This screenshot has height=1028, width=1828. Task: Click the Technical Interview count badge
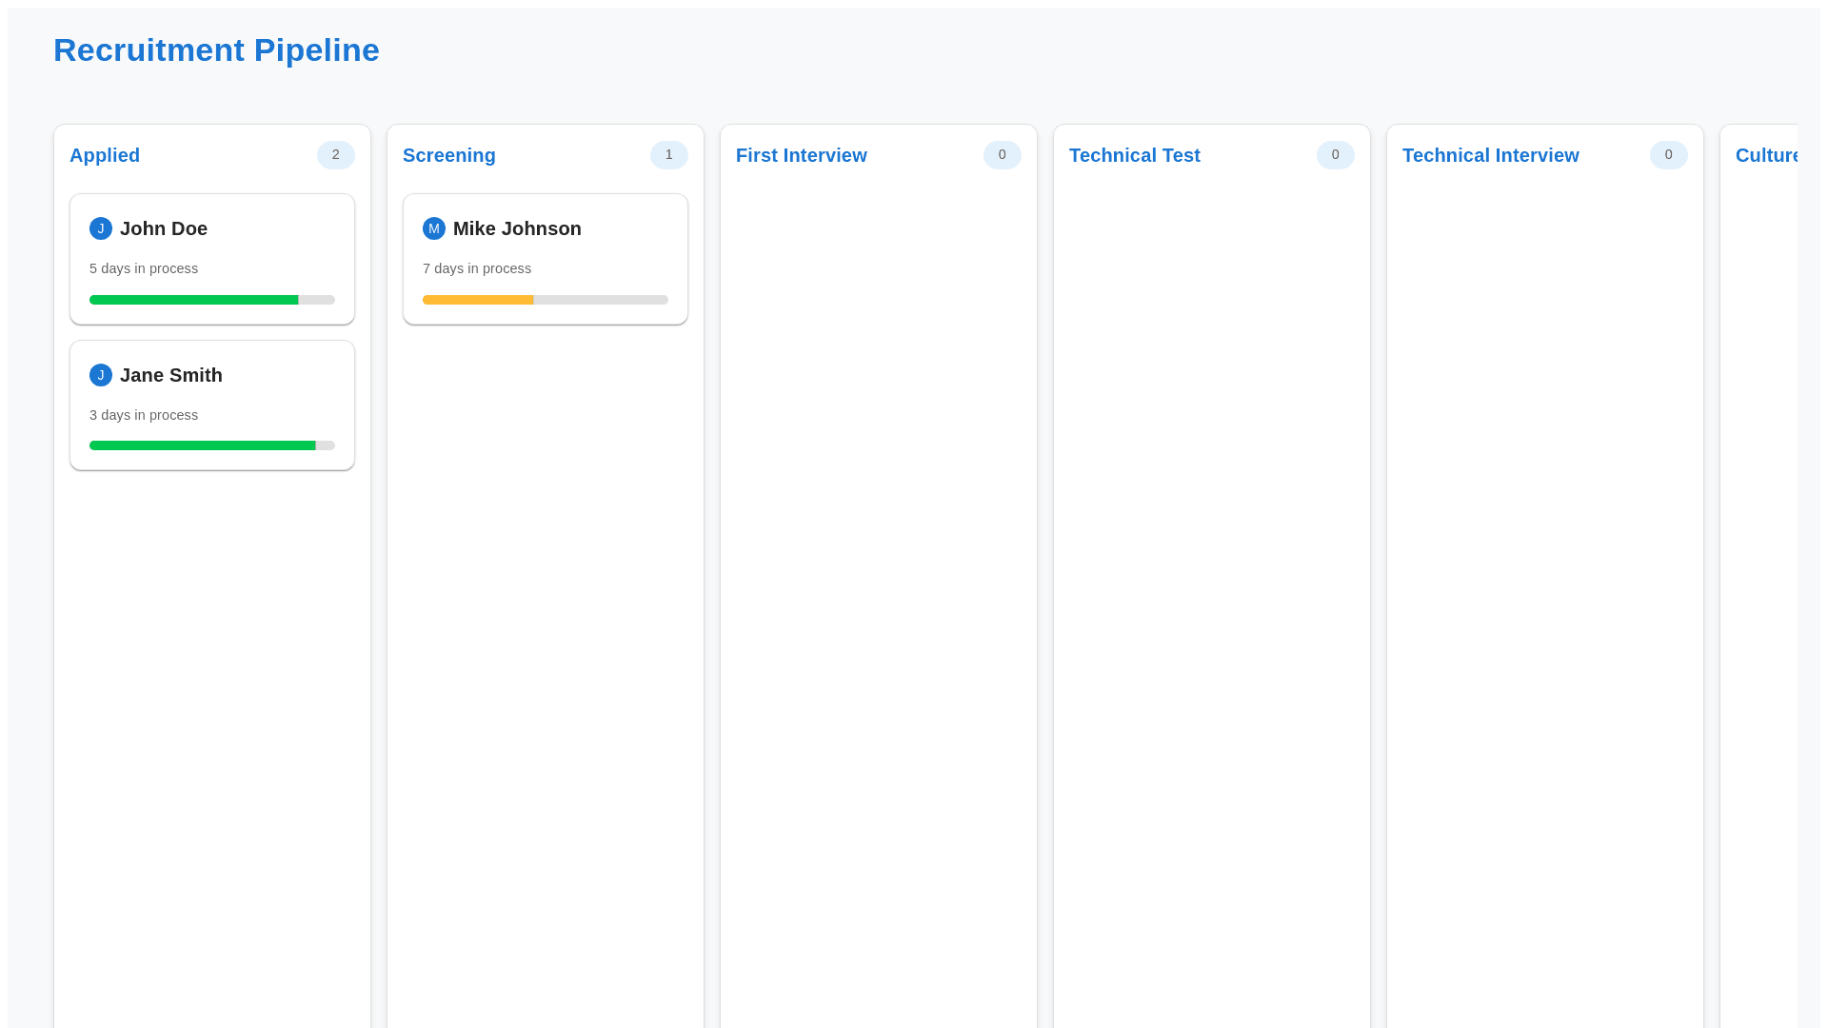coord(1668,155)
